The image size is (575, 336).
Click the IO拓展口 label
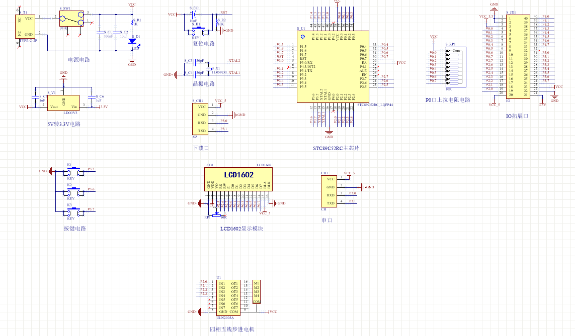tap(517, 116)
